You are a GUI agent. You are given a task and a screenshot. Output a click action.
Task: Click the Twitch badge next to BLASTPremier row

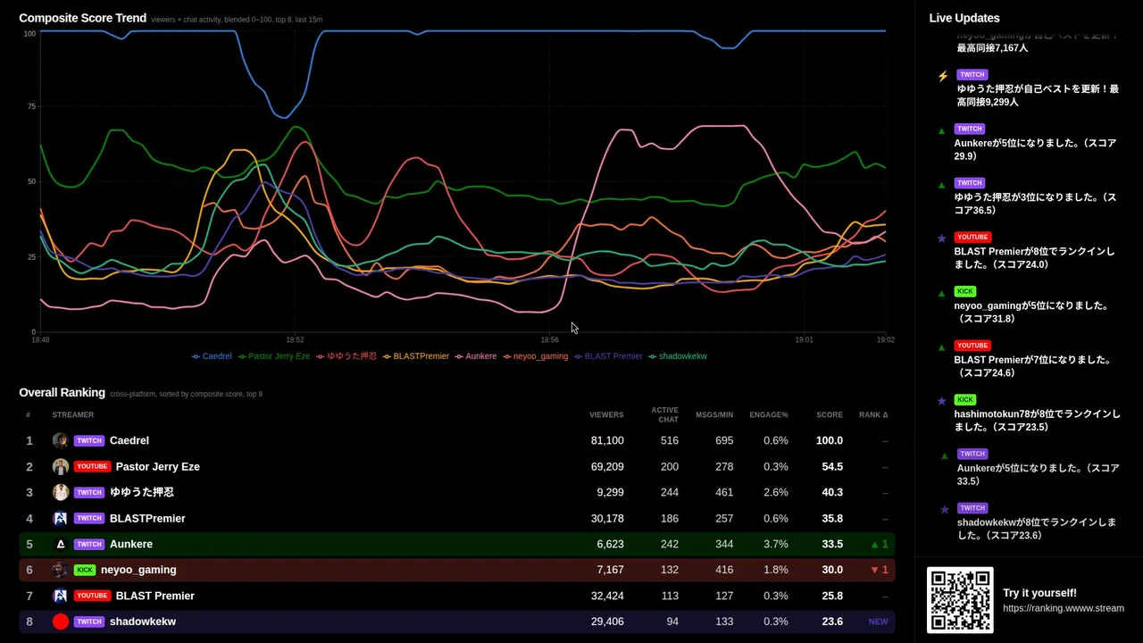pyautogui.click(x=88, y=518)
